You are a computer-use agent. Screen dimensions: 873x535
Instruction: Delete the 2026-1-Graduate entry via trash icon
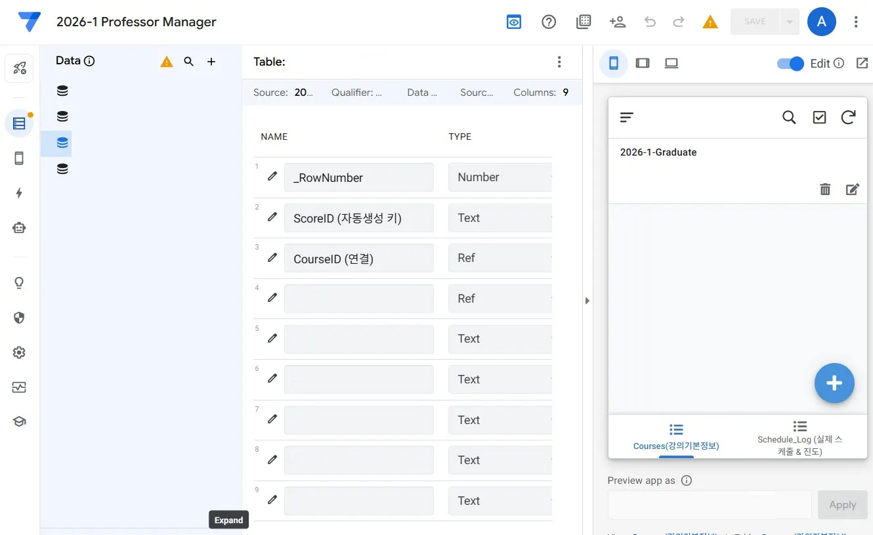(x=825, y=189)
